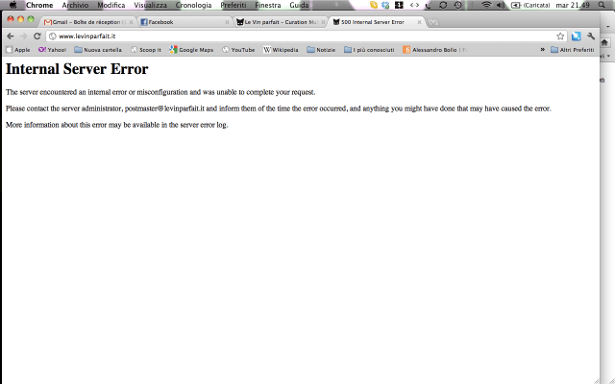Click the blue extension icon beside the star
The height and width of the screenshot is (384, 615).
(576, 36)
